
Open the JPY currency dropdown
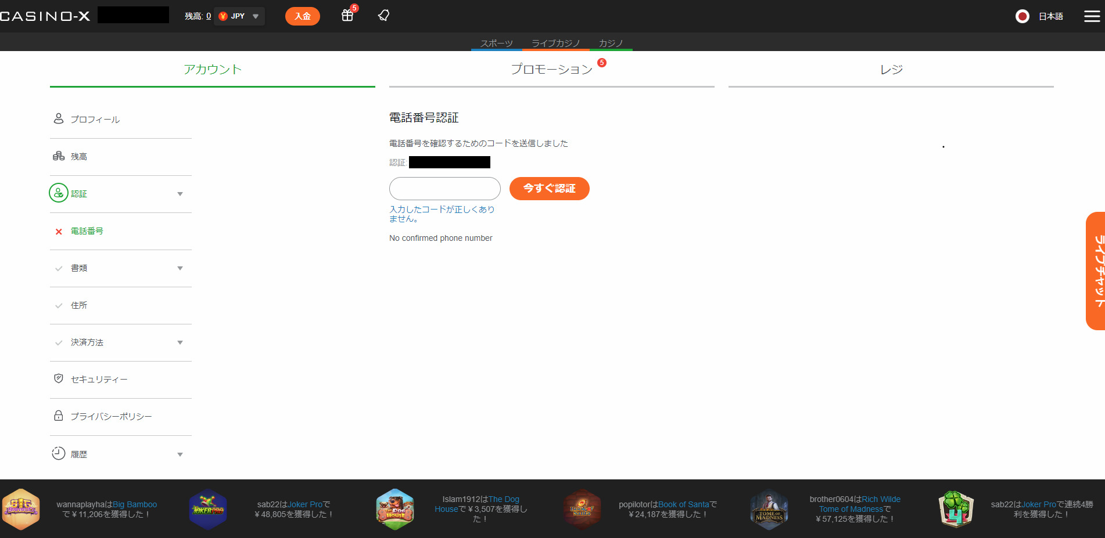pyautogui.click(x=239, y=16)
